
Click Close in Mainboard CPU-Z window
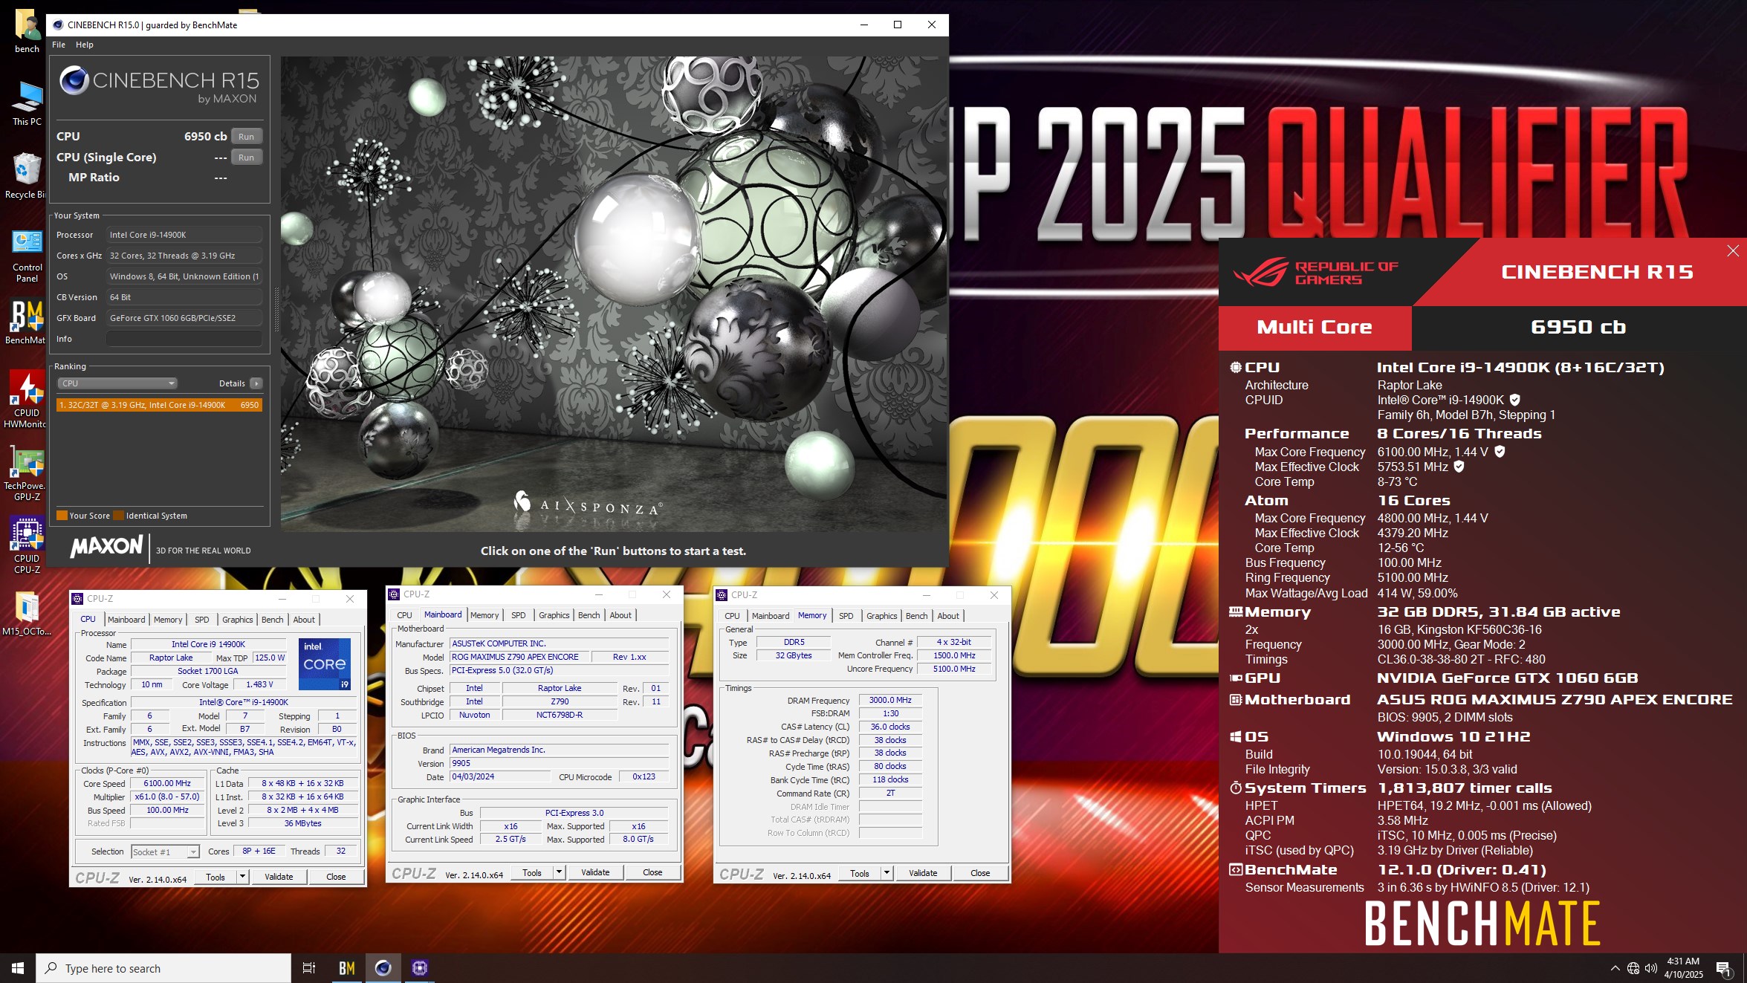click(x=652, y=872)
